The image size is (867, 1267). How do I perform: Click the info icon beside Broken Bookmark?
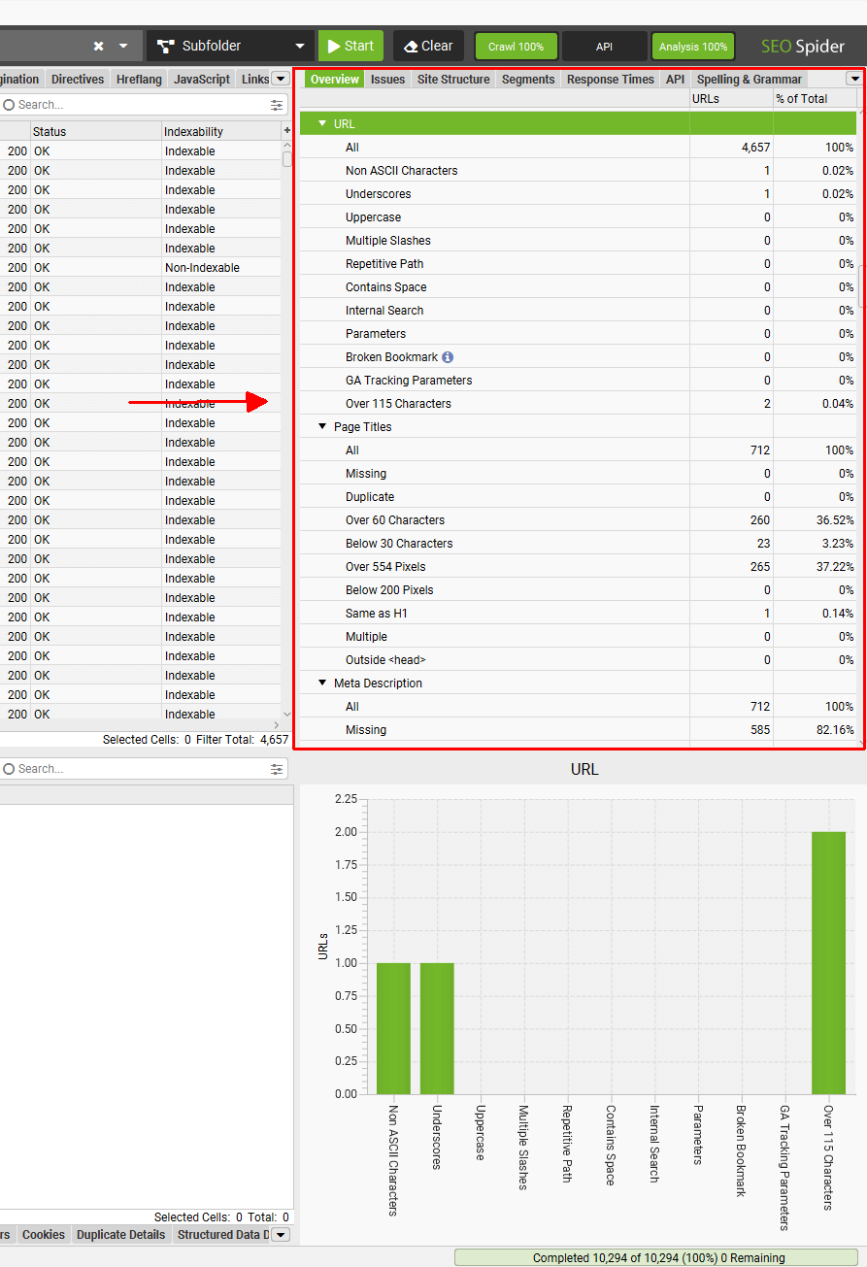448,357
